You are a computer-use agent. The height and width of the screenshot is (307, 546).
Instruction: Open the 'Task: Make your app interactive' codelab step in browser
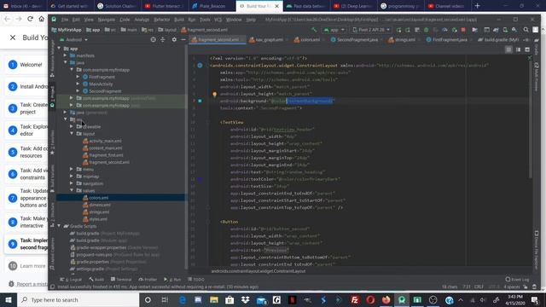click(26, 222)
